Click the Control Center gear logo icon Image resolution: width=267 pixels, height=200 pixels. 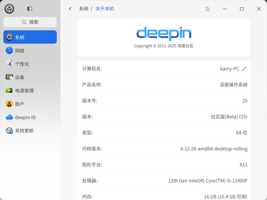(x=9, y=9)
